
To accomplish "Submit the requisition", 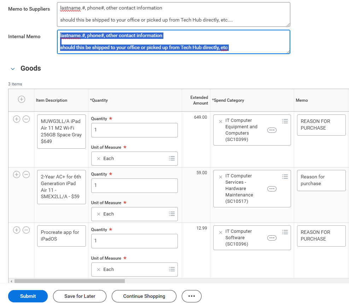I will click(x=28, y=296).
